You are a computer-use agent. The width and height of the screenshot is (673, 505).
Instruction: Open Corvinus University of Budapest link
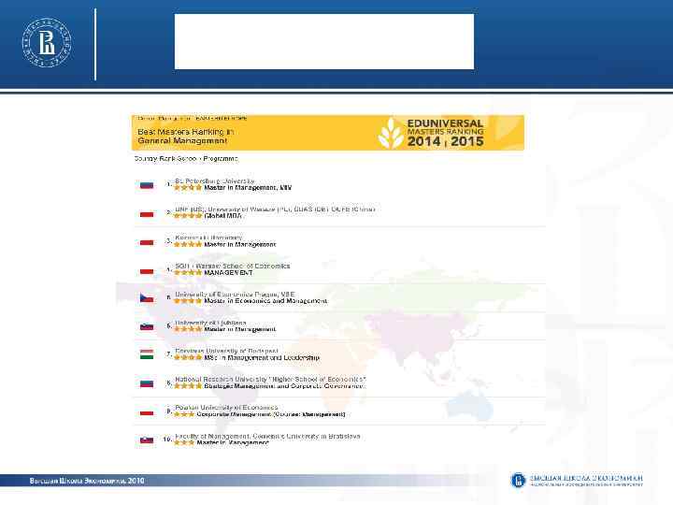[226, 351]
